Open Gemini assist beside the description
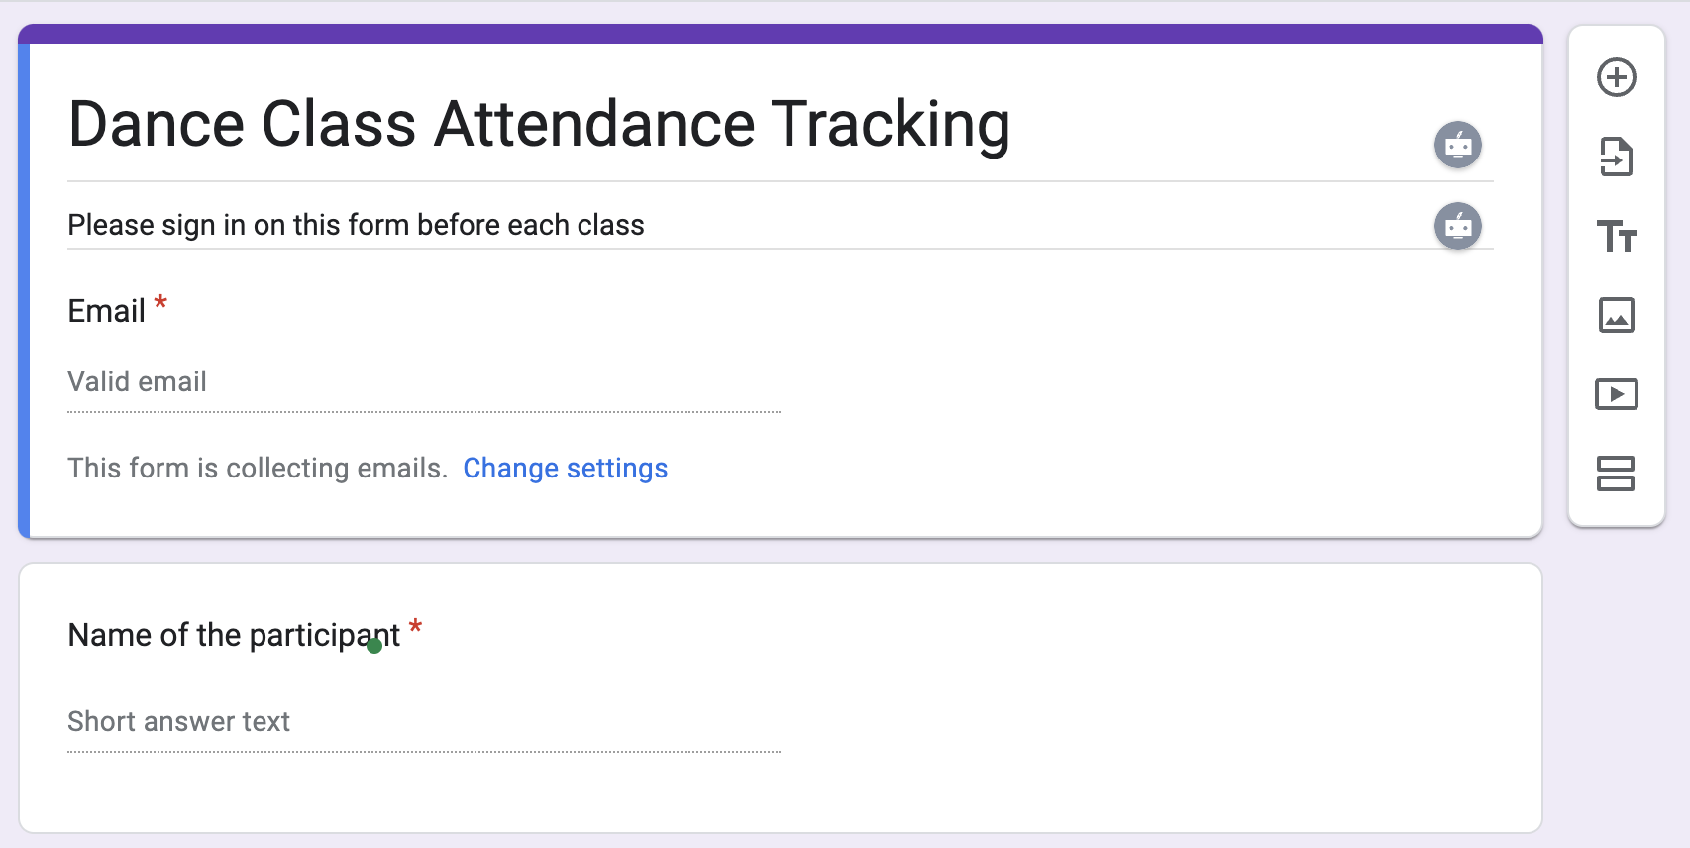Screen dimensions: 1690x848 pyautogui.click(x=1458, y=226)
